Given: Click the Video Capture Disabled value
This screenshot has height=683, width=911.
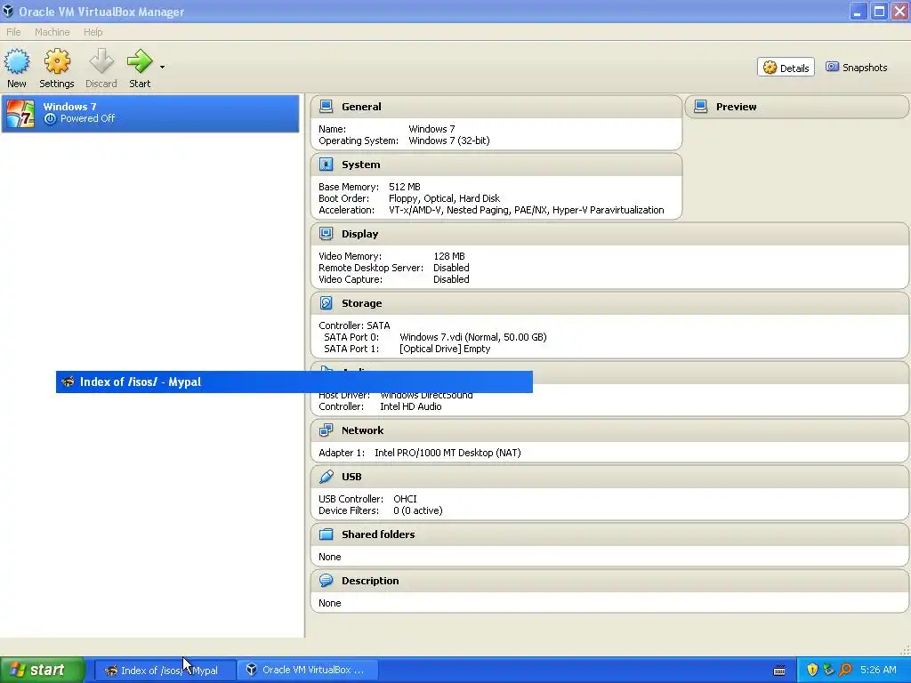Looking at the screenshot, I should pyautogui.click(x=451, y=279).
